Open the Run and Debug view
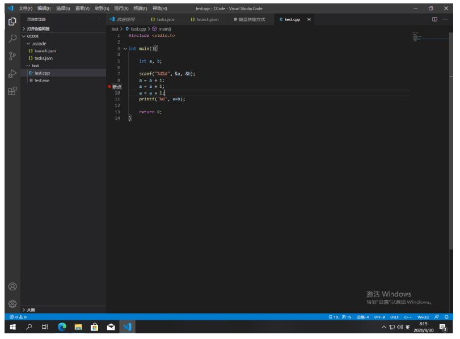The height and width of the screenshot is (339, 460). (x=12, y=74)
